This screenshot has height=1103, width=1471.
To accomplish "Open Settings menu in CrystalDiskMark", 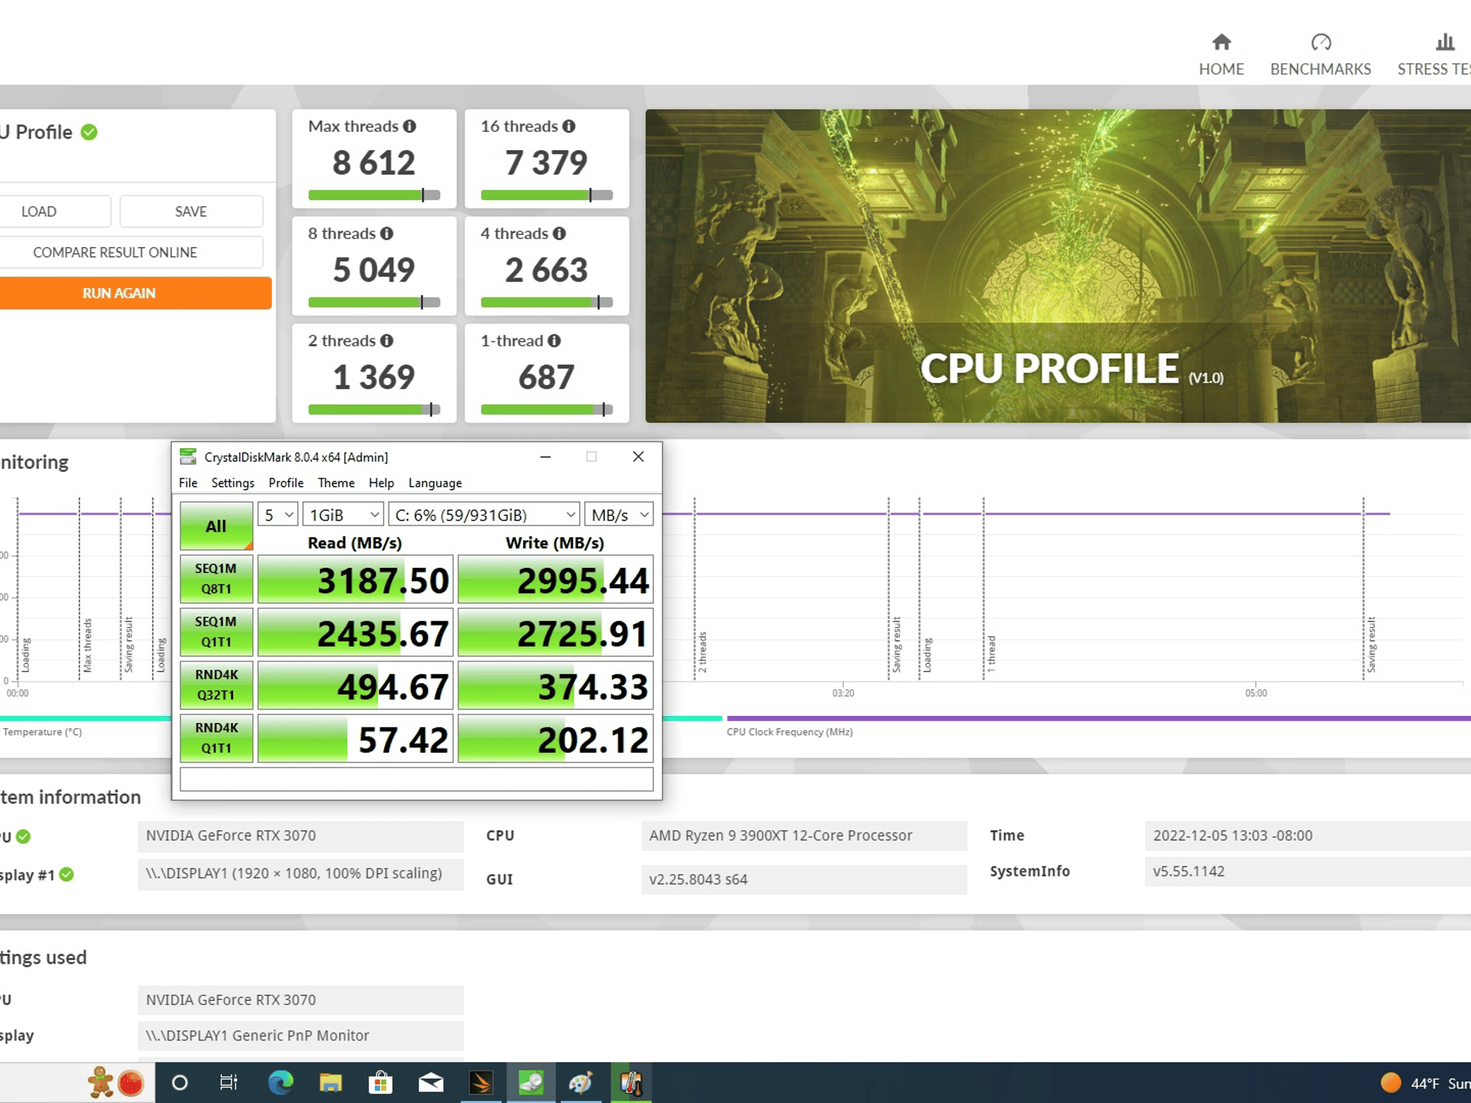I will point(233,483).
